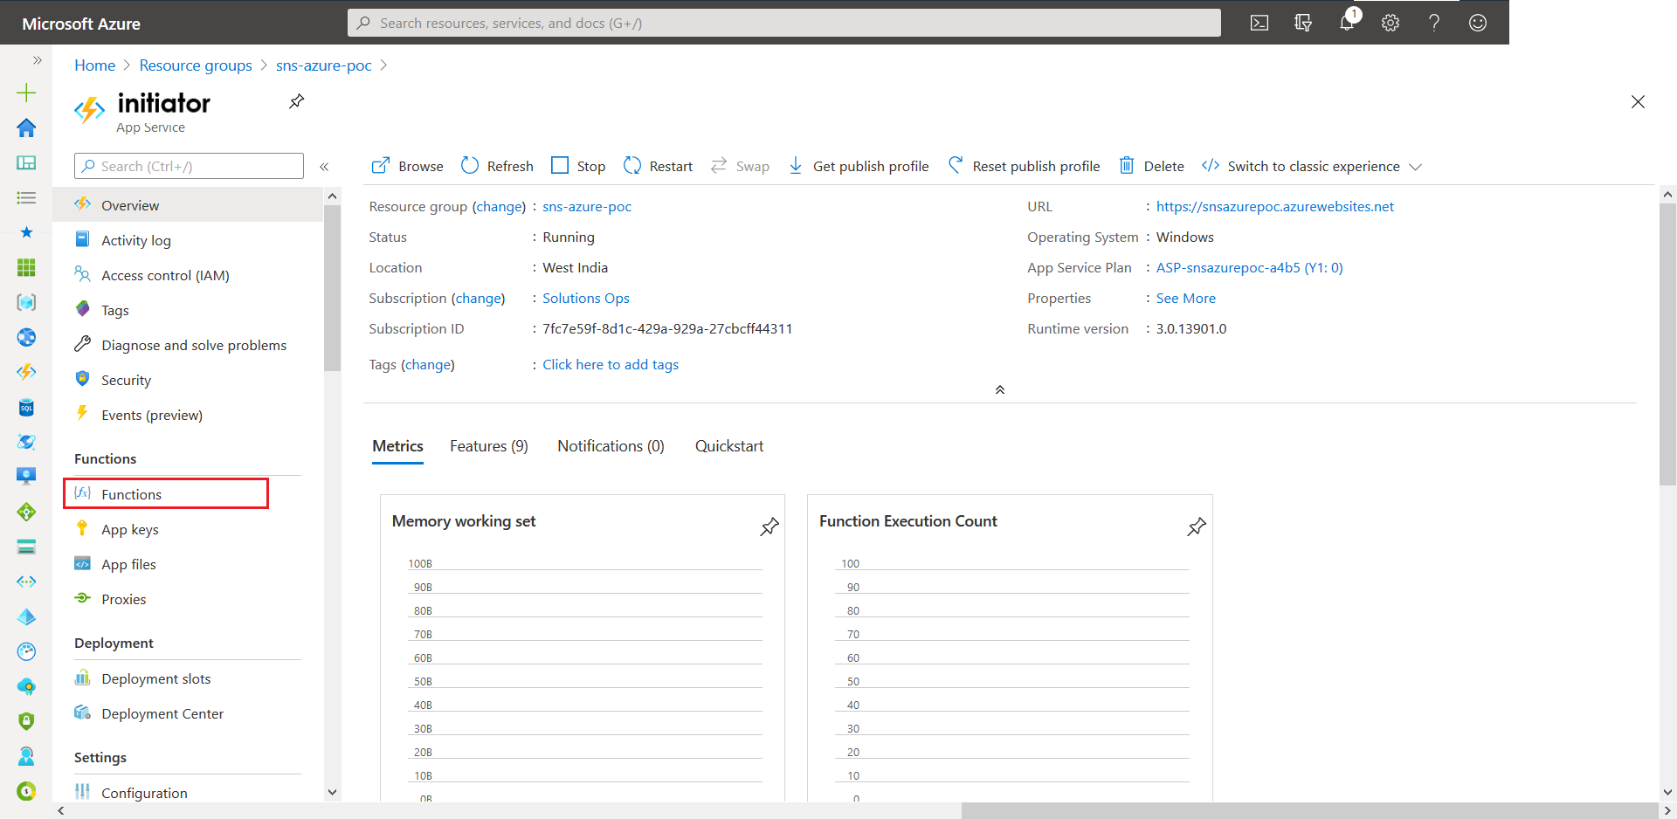This screenshot has width=1677, height=819.
Task: Click Home breadcrumb link
Action: click(94, 65)
